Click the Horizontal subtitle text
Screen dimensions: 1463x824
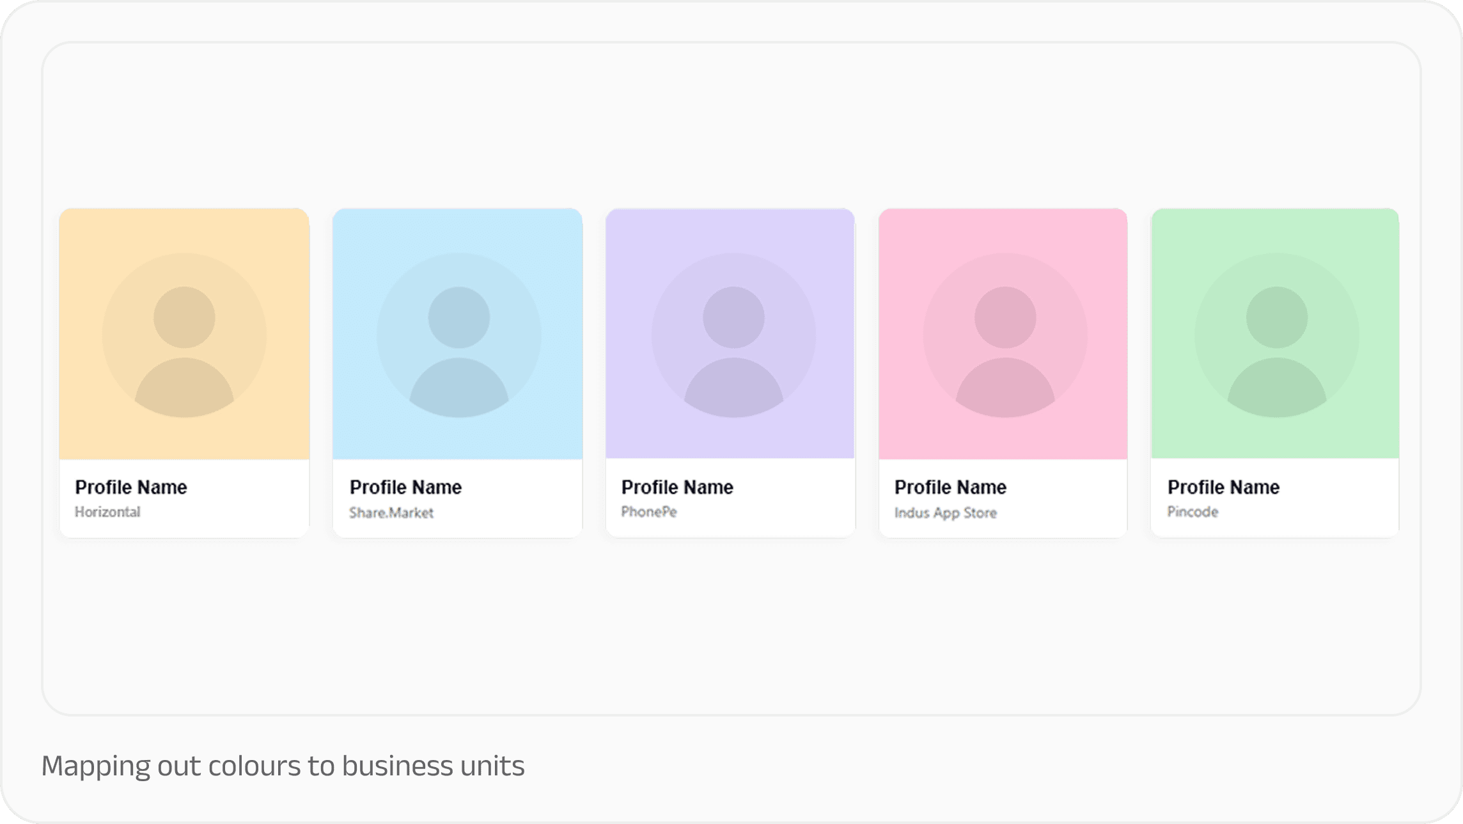click(107, 512)
